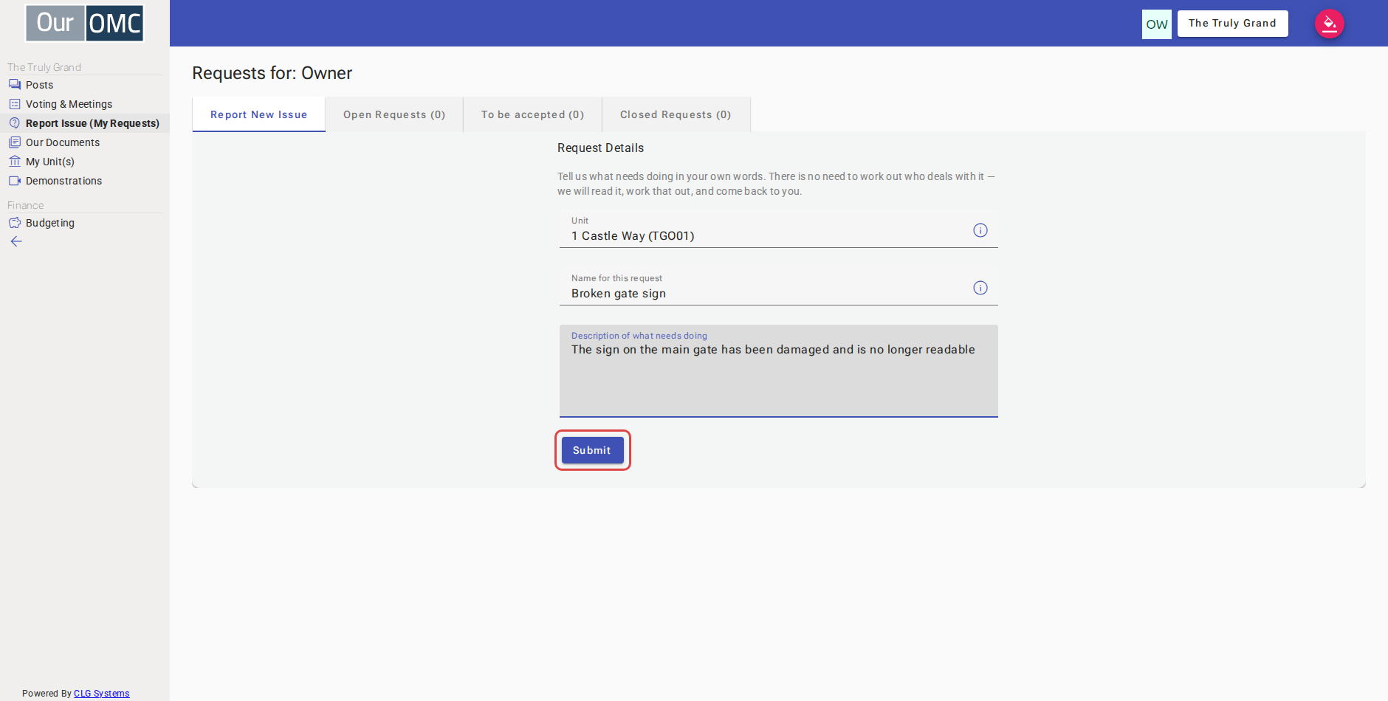The image size is (1388, 701).
Task: Open the Unit dropdown showing 1 Castle Way
Action: click(x=779, y=229)
